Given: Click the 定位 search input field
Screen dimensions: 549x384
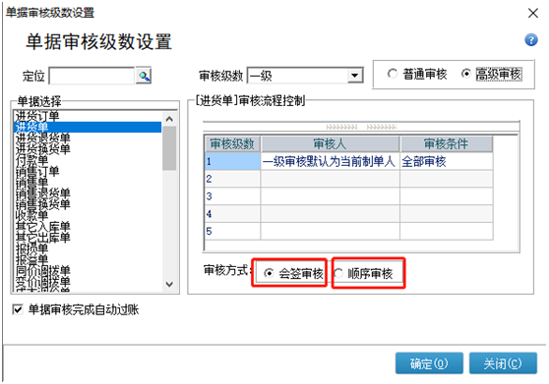Looking at the screenshot, I should [91, 76].
